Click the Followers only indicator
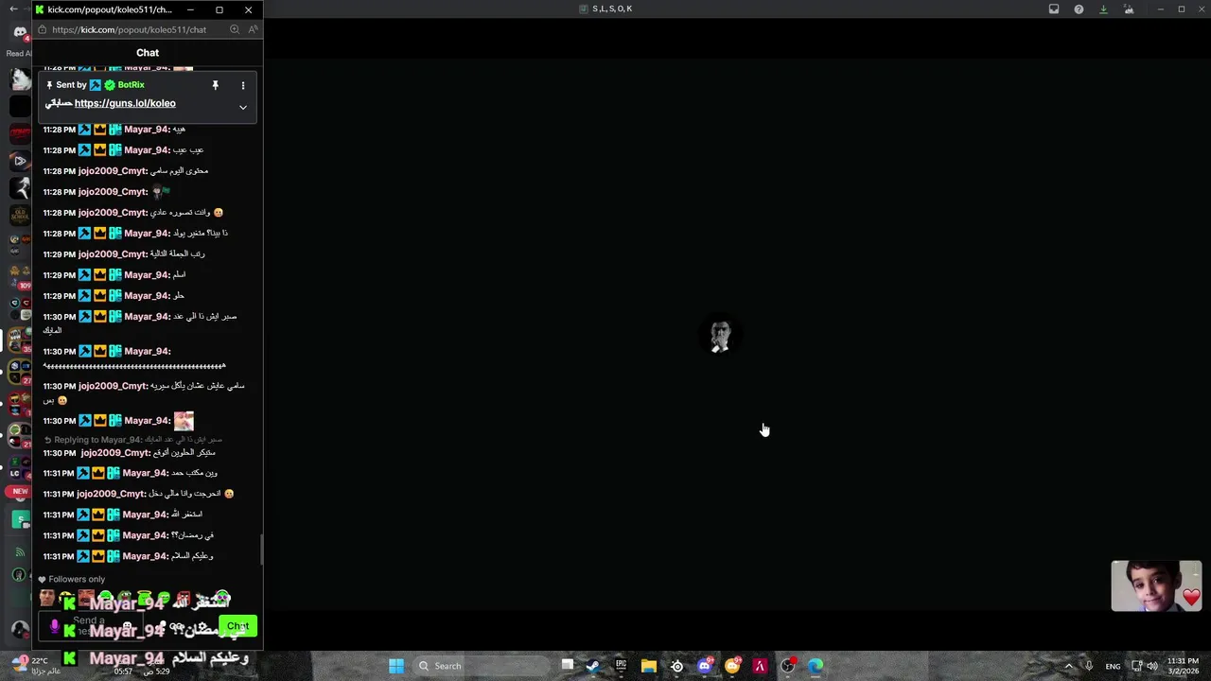 tap(72, 579)
